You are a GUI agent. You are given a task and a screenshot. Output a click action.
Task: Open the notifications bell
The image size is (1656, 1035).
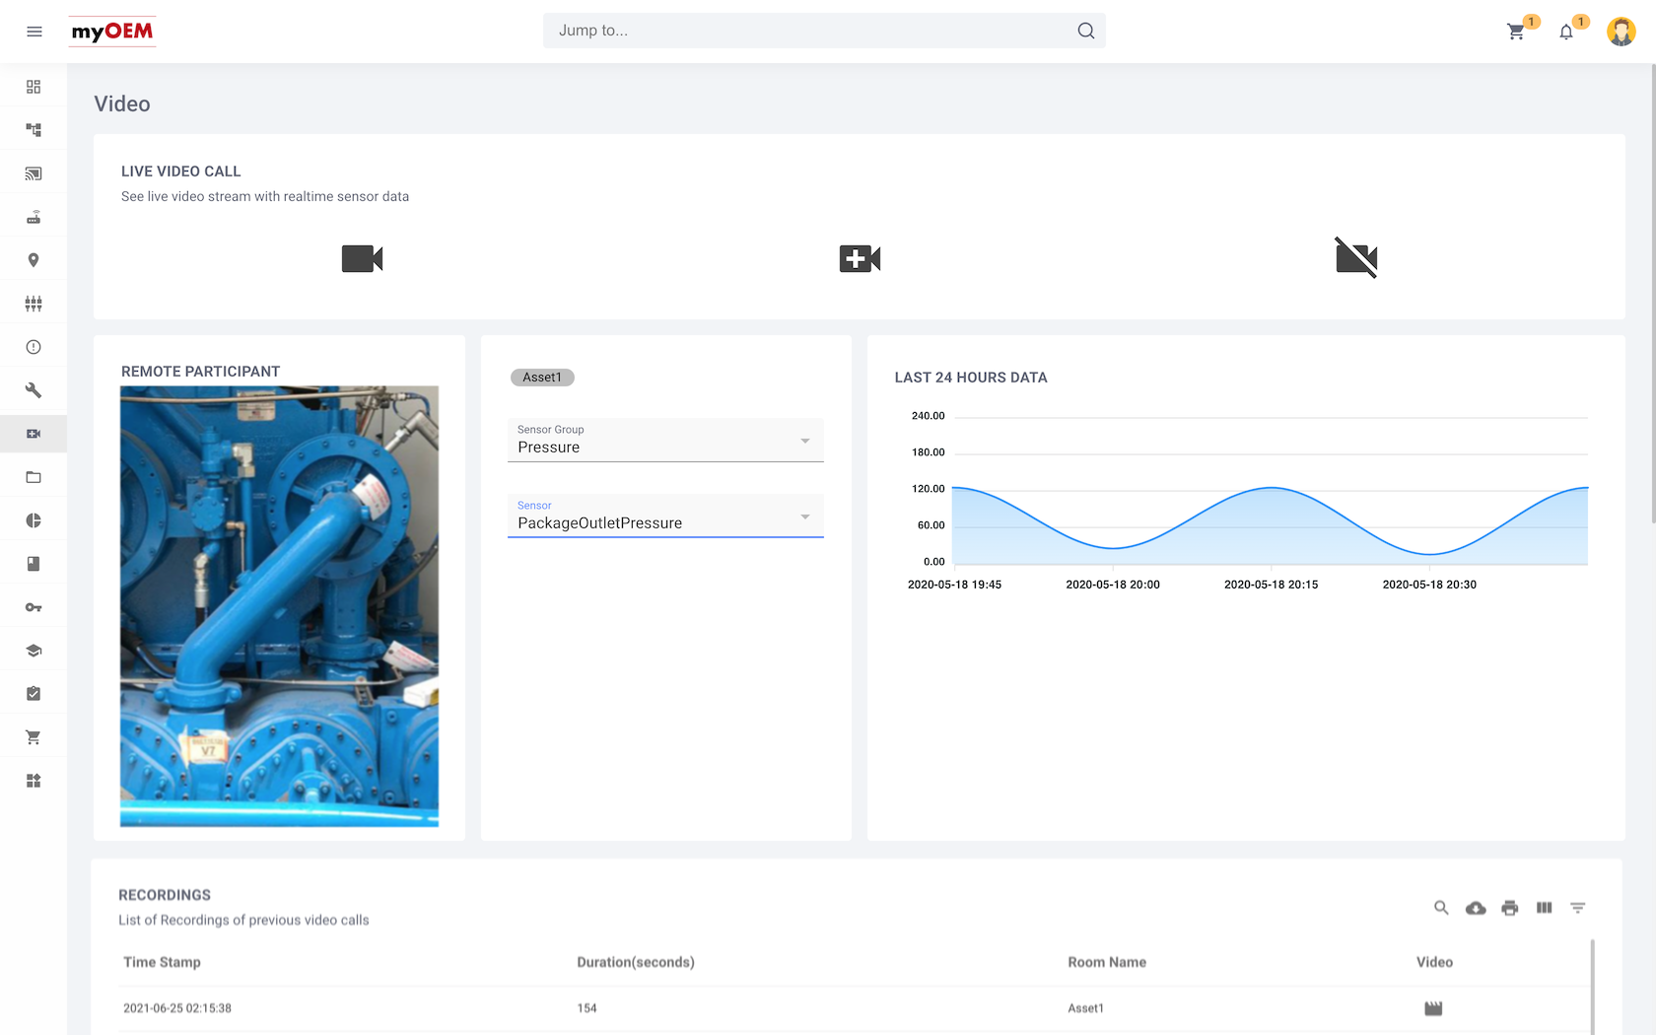coord(1566,32)
